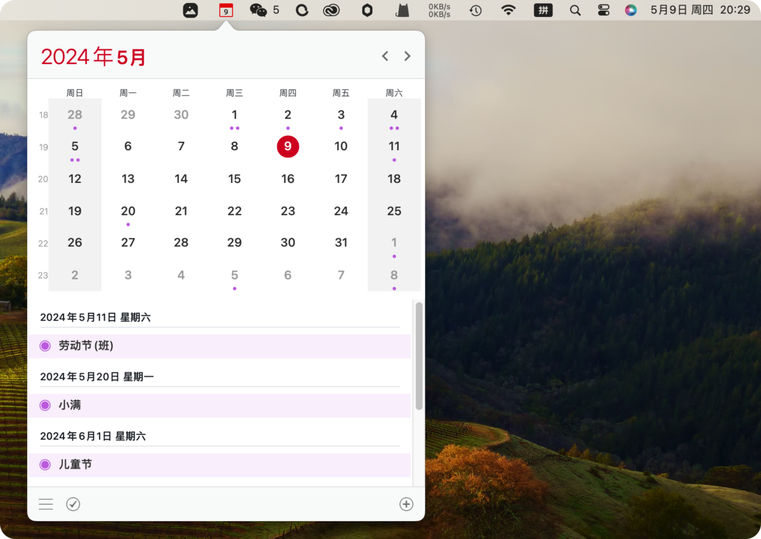
Task: Select today, May 9, highlighted in red
Action: point(288,146)
